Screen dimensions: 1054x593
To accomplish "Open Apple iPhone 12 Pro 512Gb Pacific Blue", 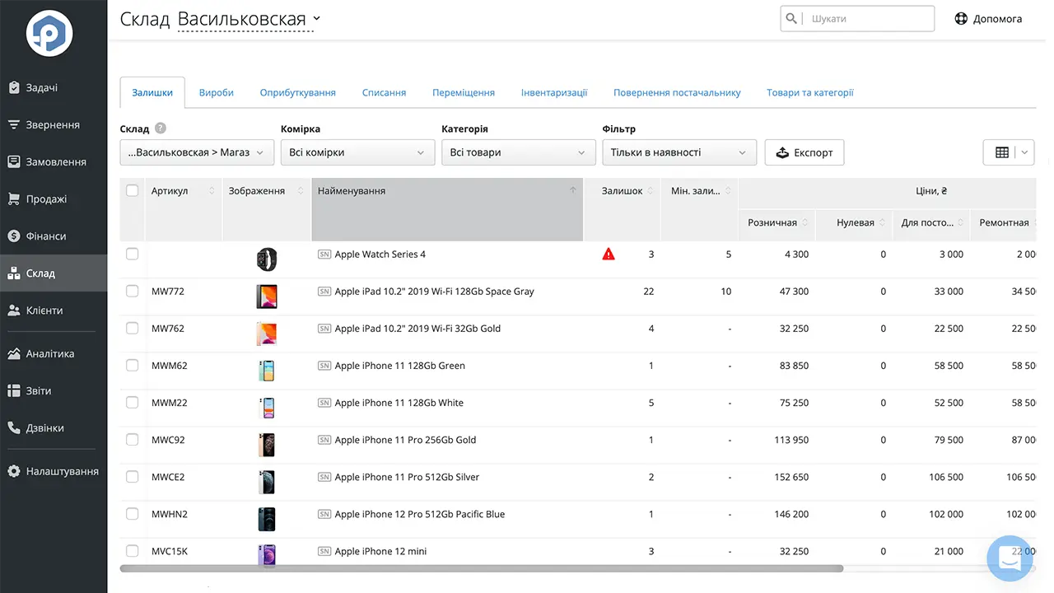I will coord(420,514).
